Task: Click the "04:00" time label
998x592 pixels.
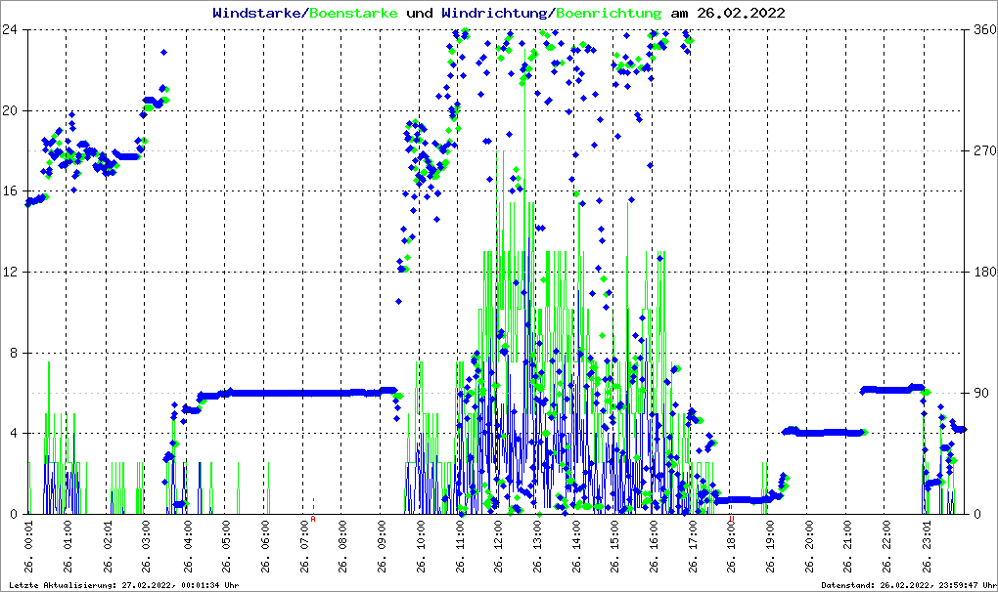Action: pos(187,536)
